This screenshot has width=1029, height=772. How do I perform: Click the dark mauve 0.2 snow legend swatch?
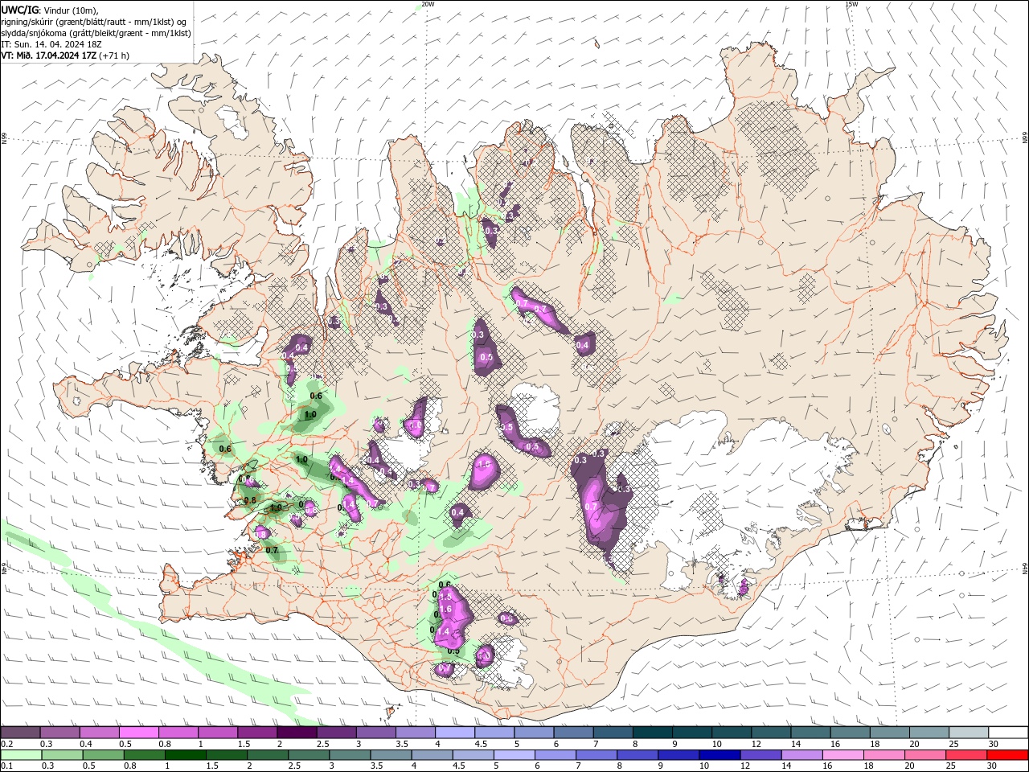(20, 733)
